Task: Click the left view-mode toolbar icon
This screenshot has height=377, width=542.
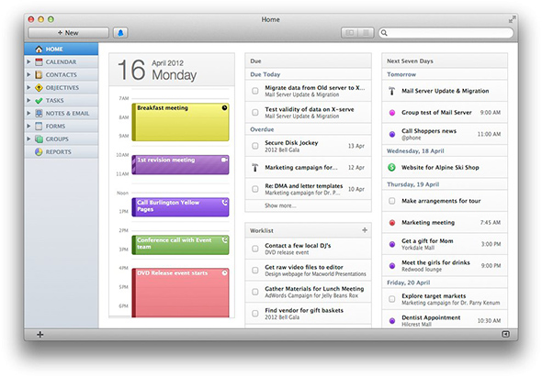Action: [350, 33]
